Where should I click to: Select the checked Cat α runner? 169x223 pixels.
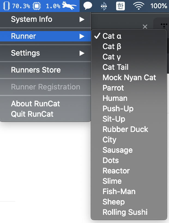[x=129, y=36]
